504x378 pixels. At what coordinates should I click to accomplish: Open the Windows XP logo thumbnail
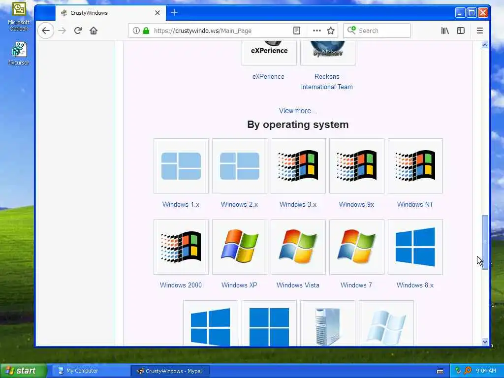pyautogui.click(x=240, y=247)
